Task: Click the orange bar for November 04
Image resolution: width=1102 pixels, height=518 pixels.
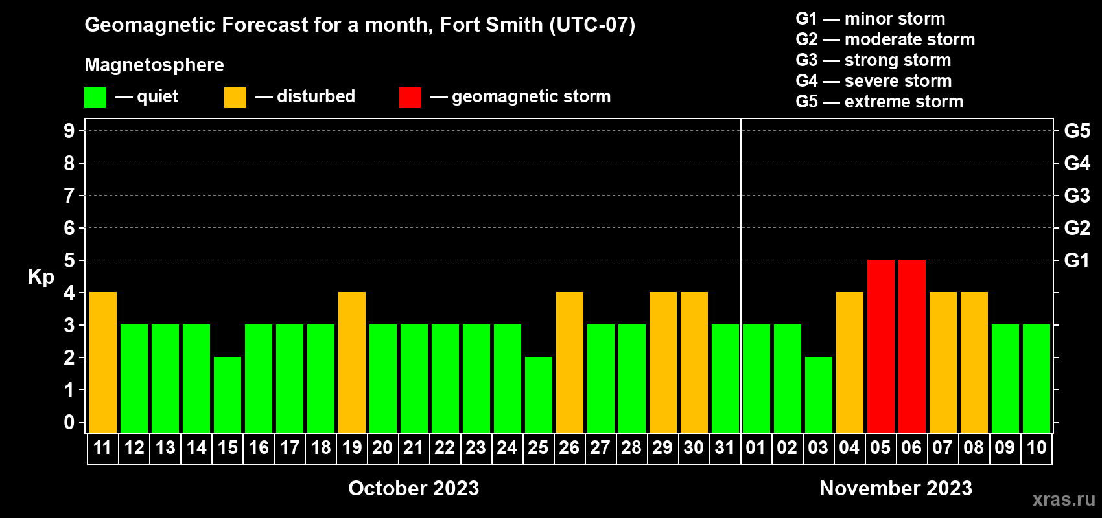Action: coord(850,362)
